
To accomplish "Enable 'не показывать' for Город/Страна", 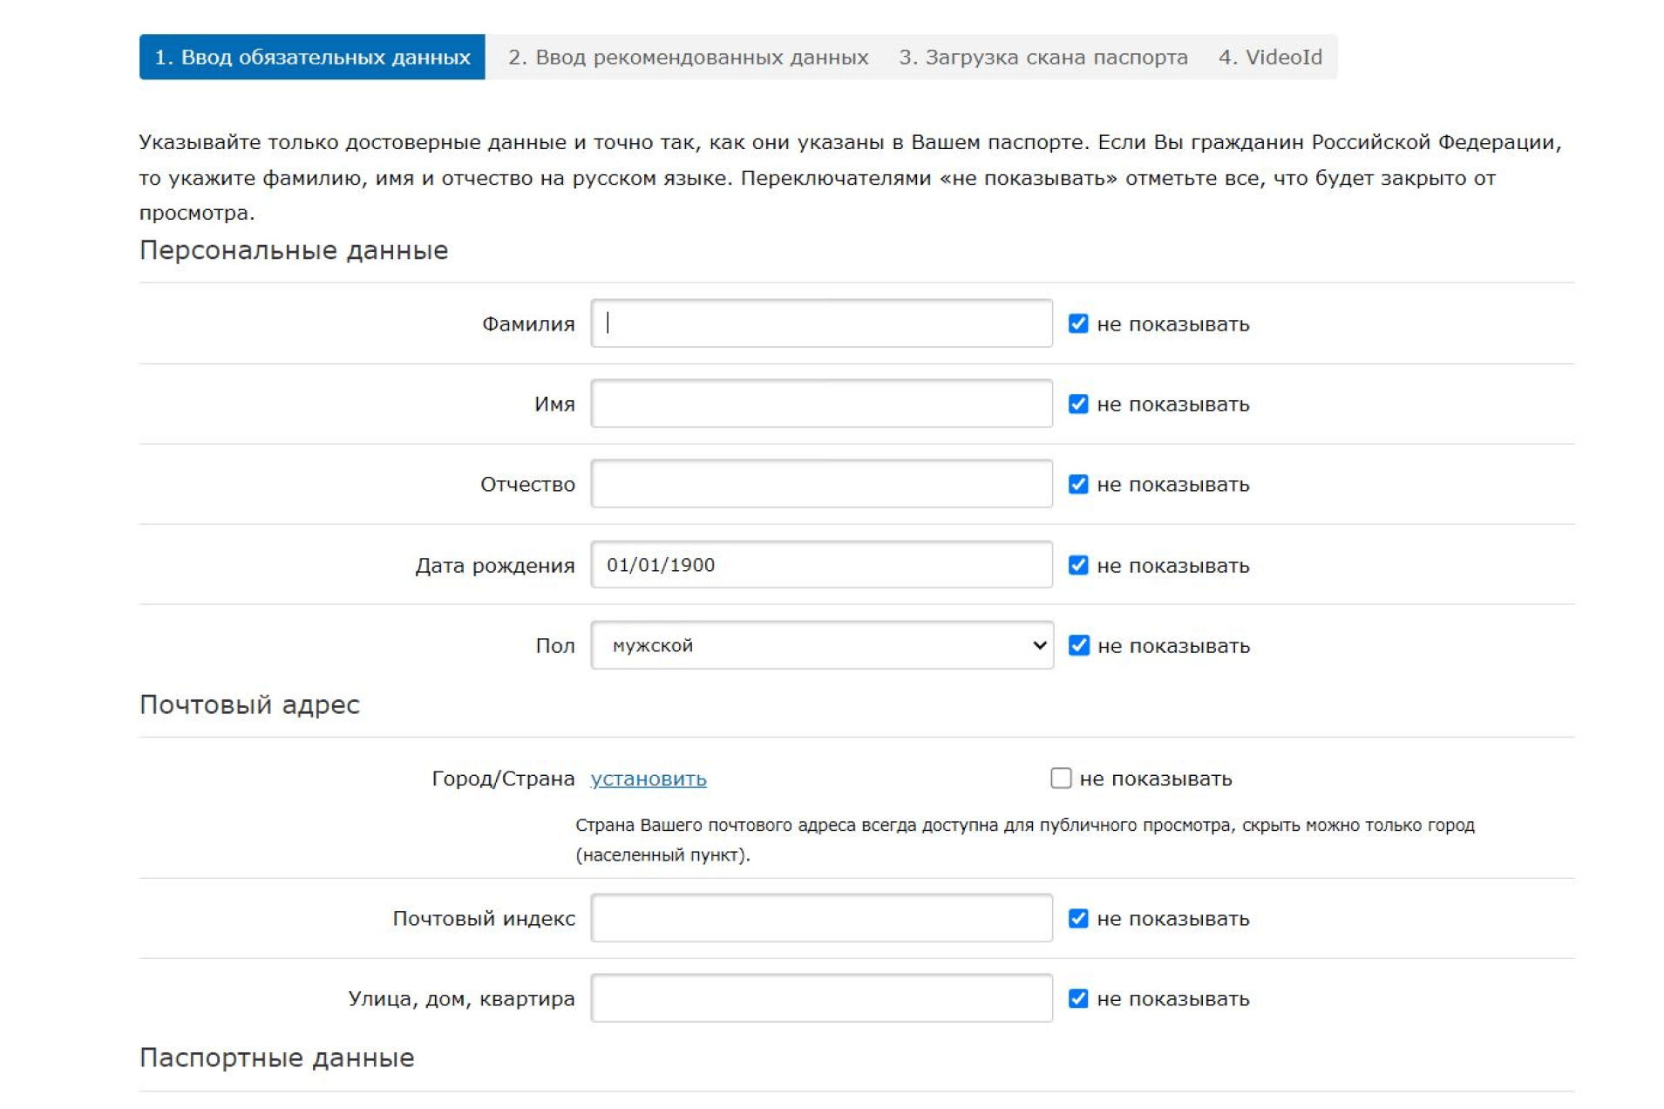I will pyautogui.click(x=1061, y=779).
